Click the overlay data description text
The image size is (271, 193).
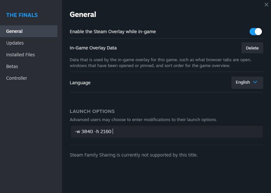point(160,63)
